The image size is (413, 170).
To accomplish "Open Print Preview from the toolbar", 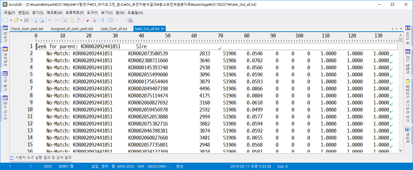I will point(35,20).
